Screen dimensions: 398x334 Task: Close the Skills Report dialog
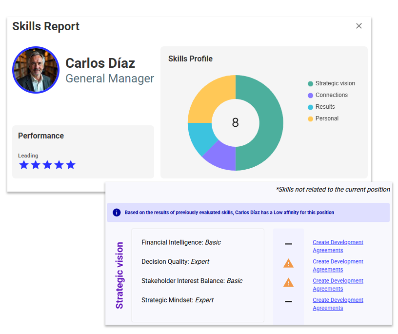[x=359, y=26]
